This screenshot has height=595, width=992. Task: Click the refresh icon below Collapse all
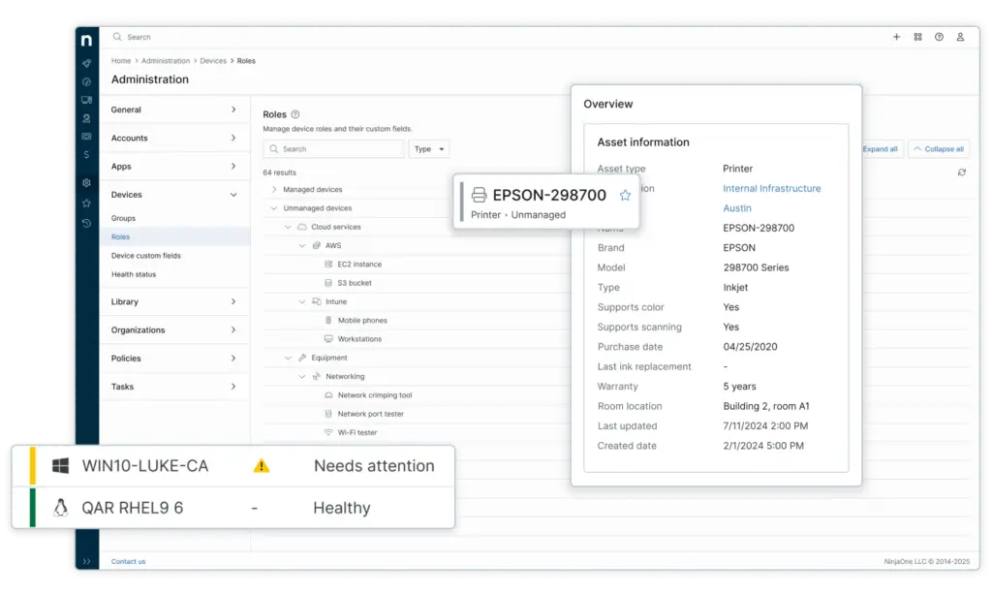(962, 172)
